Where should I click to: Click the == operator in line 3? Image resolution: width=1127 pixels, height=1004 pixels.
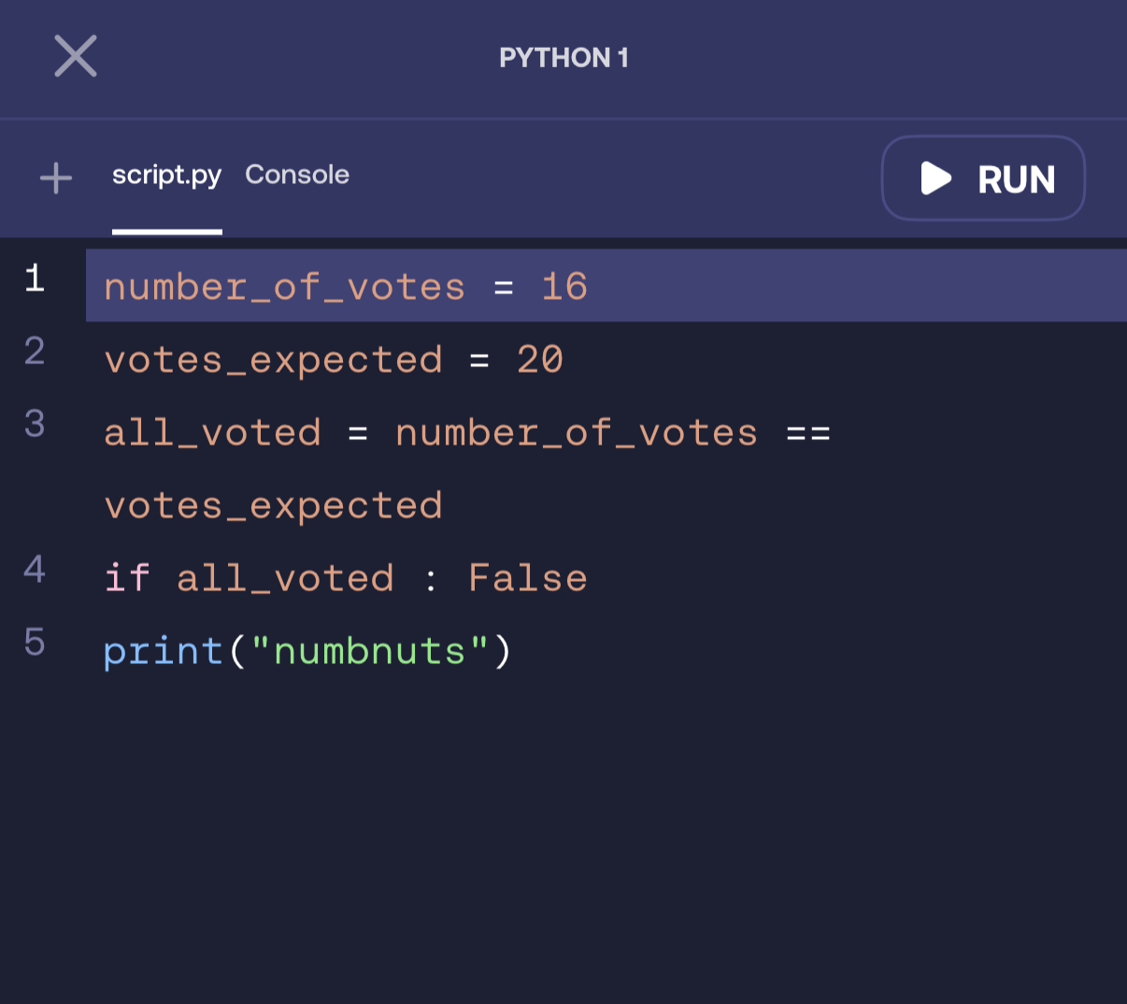tap(808, 433)
